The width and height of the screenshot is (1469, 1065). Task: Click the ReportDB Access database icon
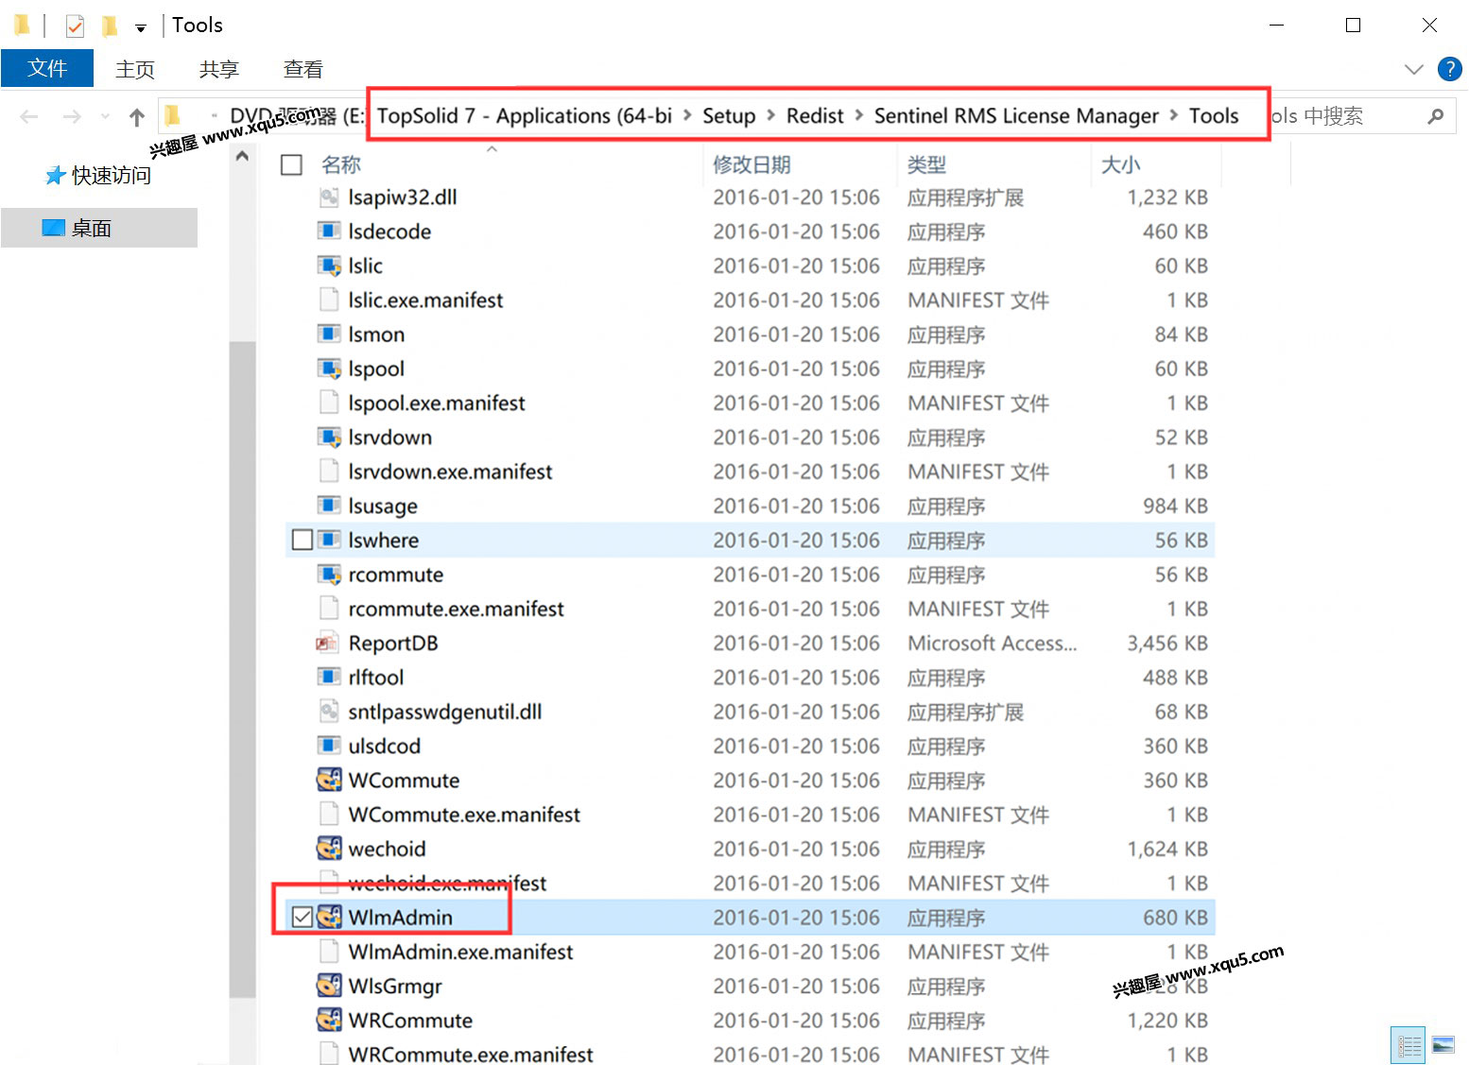tap(329, 644)
